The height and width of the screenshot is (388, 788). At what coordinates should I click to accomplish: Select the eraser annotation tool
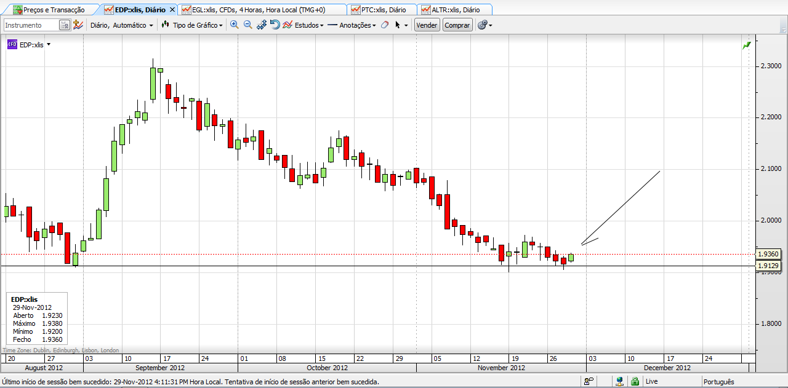tap(384, 25)
